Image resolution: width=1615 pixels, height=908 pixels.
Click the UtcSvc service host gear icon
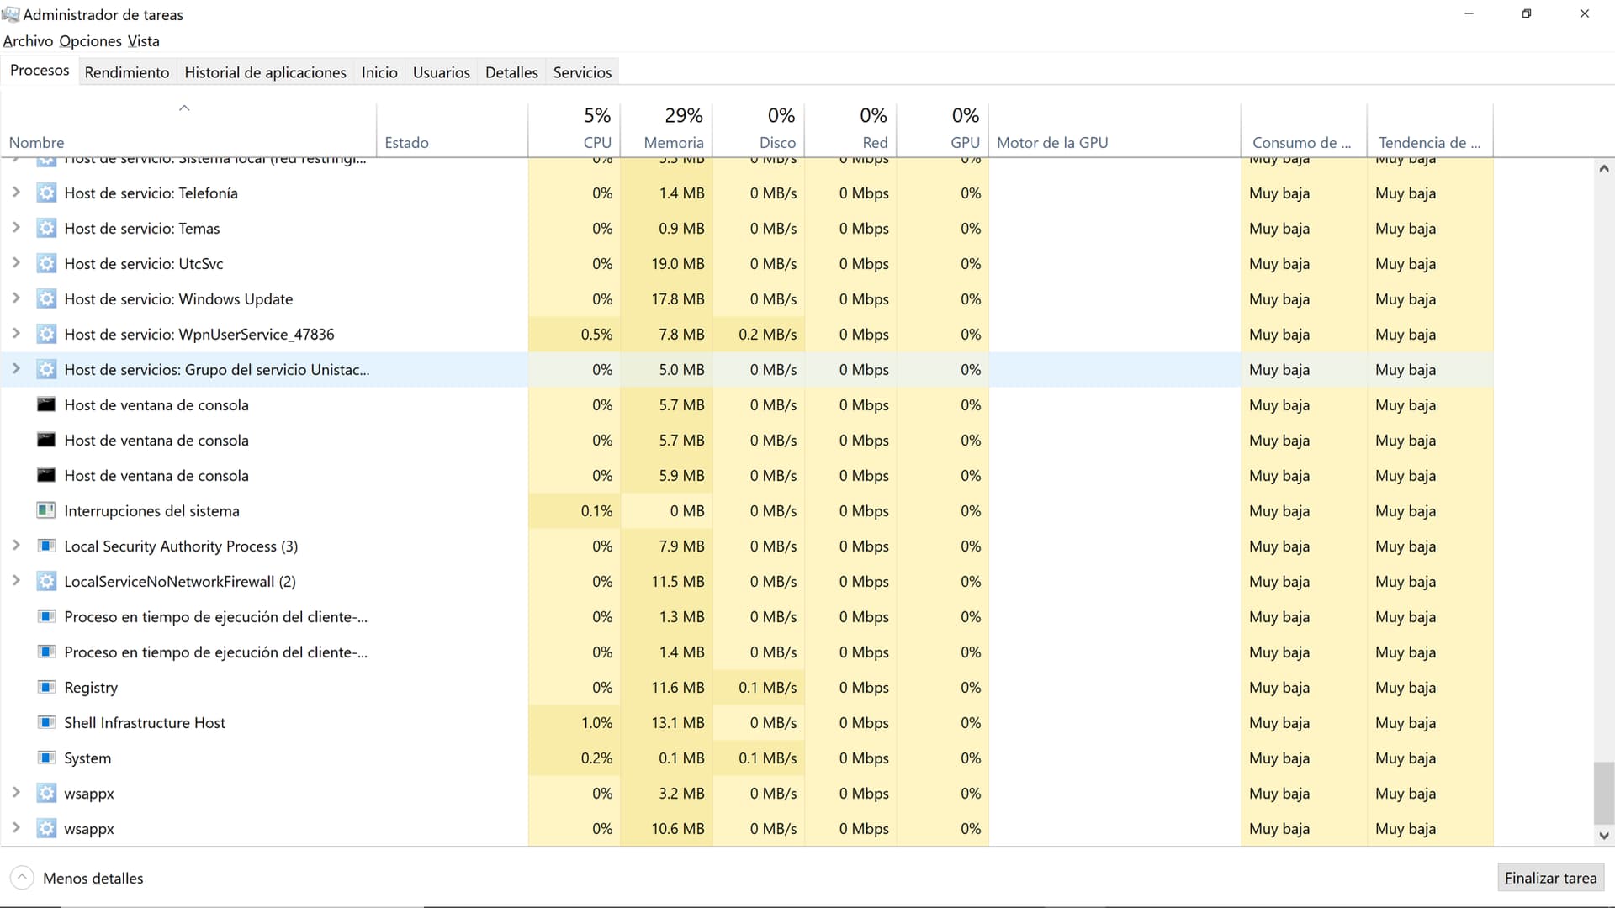tap(46, 264)
